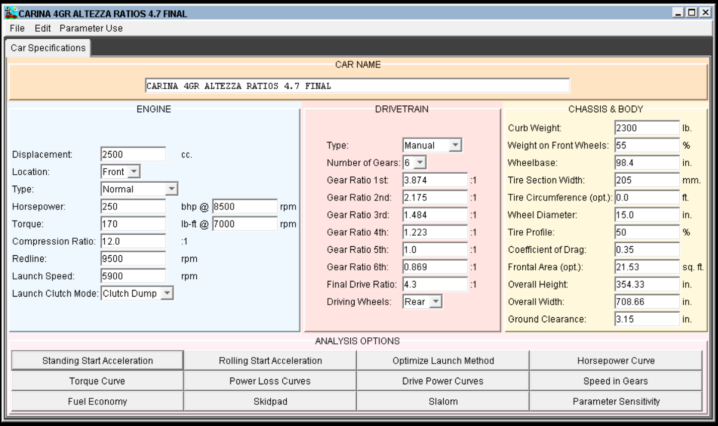Open the Parameter Use menu
The image size is (718, 426).
pos(91,28)
